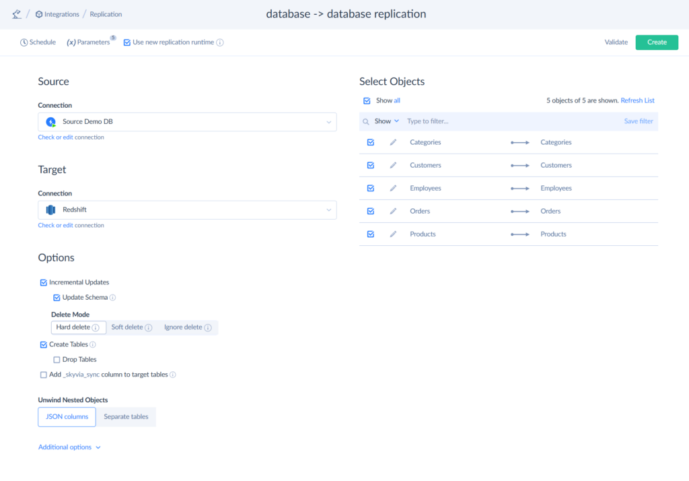
Task: Click the Skyvia home logo icon
Action: (x=17, y=14)
